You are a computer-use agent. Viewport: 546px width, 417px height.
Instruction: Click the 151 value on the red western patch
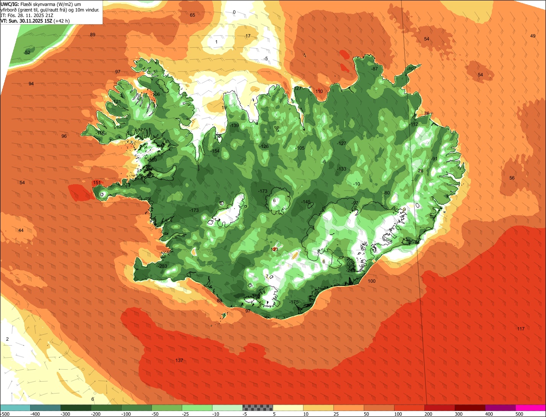97,182
